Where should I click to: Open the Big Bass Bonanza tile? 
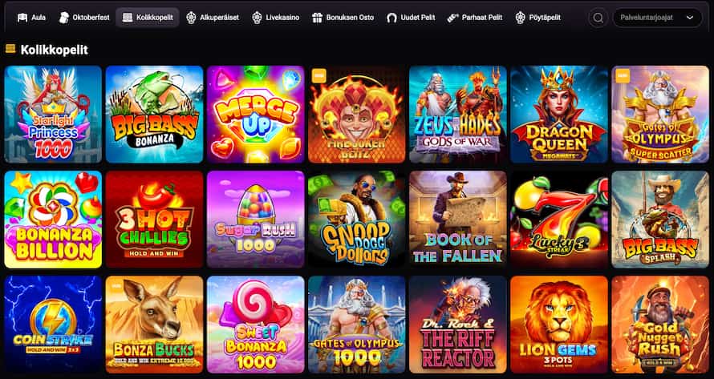154,115
